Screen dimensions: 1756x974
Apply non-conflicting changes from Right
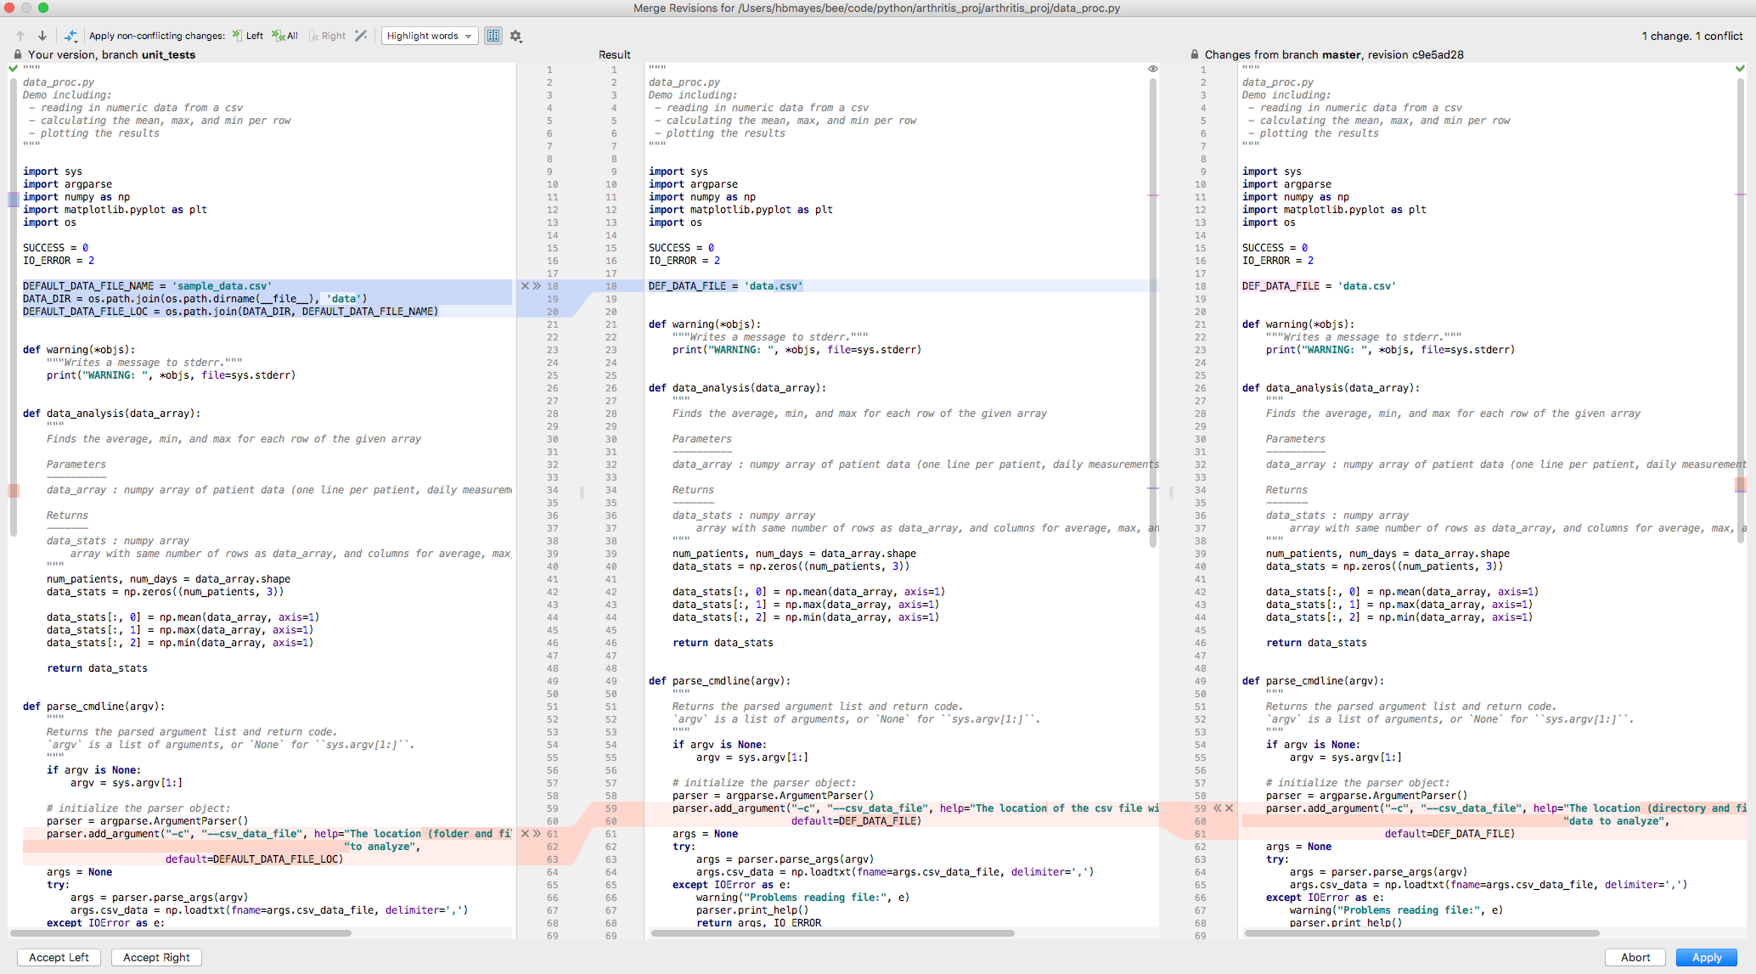point(328,36)
